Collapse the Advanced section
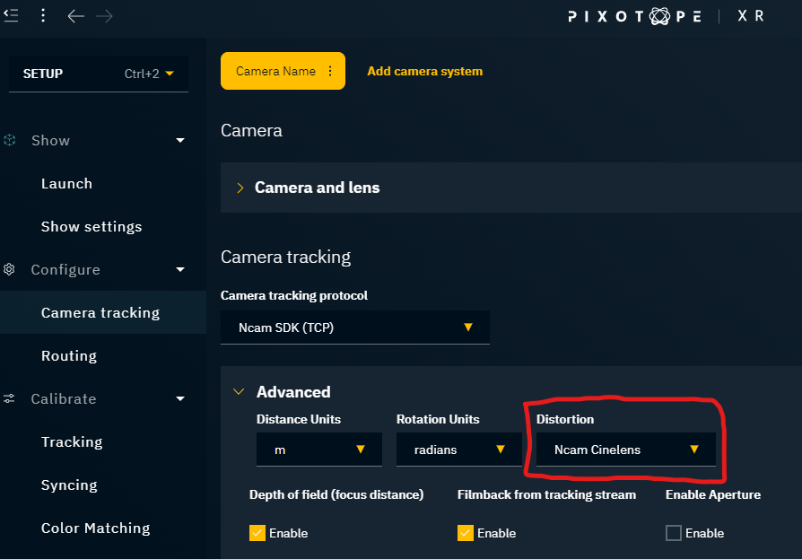Image resolution: width=802 pixels, height=559 pixels. (x=239, y=392)
